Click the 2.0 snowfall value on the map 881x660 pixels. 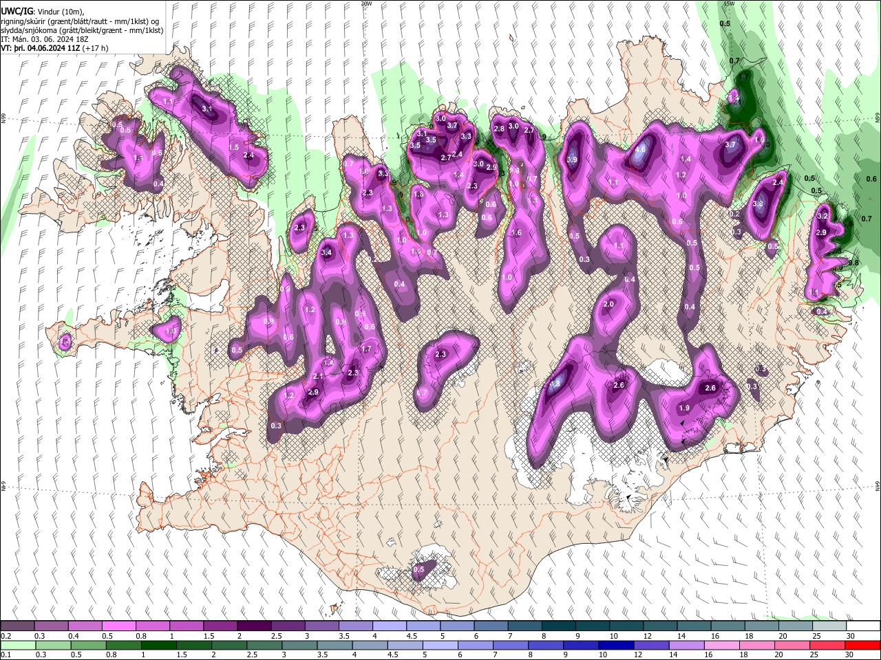point(608,305)
